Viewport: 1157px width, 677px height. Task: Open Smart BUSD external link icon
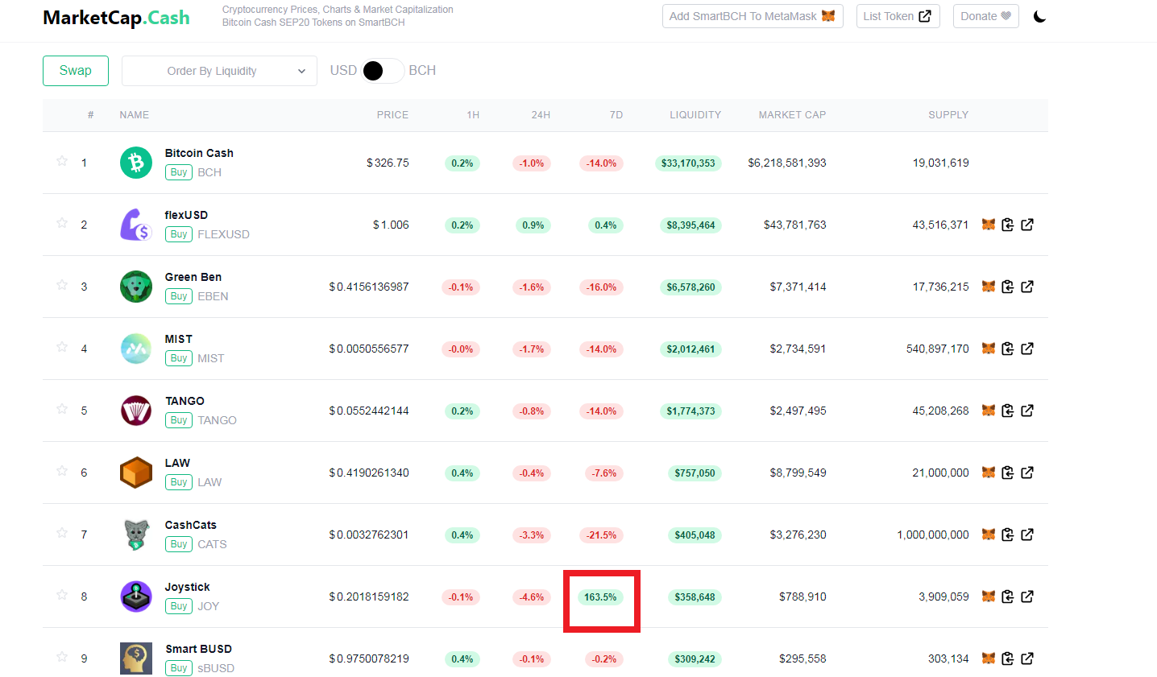coord(1027,658)
